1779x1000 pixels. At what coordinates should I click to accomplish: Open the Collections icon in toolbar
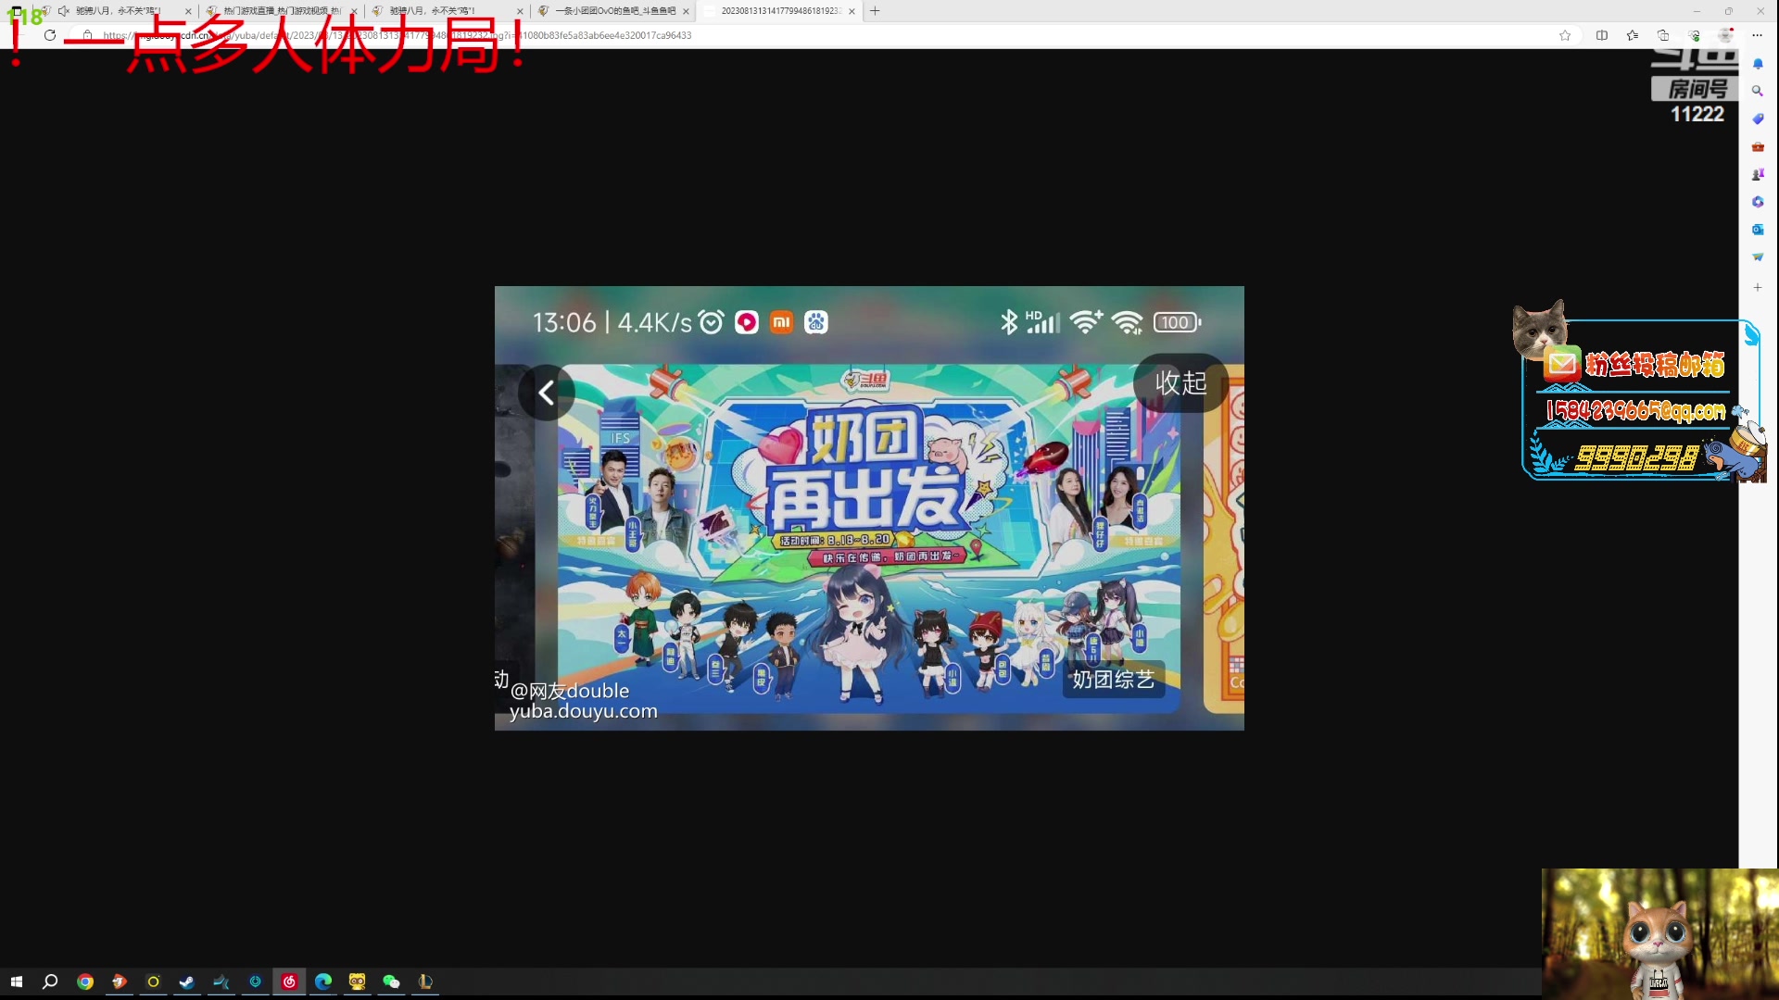[x=1663, y=35]
